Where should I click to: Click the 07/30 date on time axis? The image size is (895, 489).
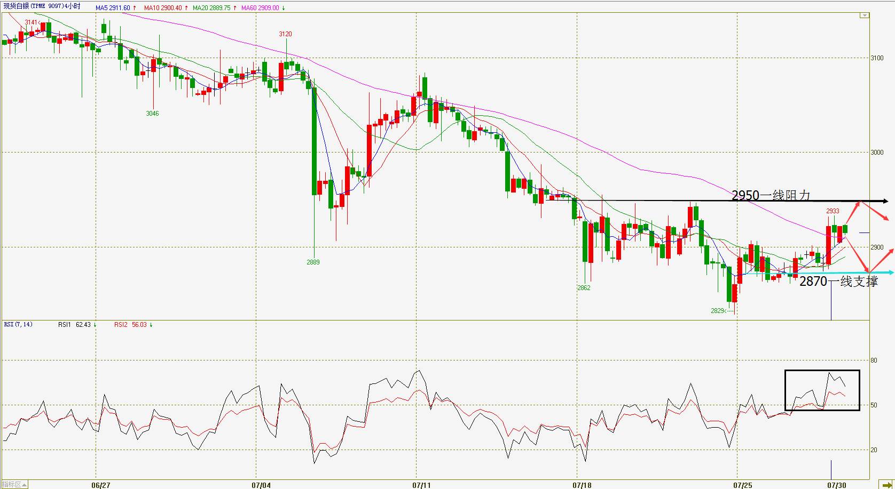coord(836,485)
